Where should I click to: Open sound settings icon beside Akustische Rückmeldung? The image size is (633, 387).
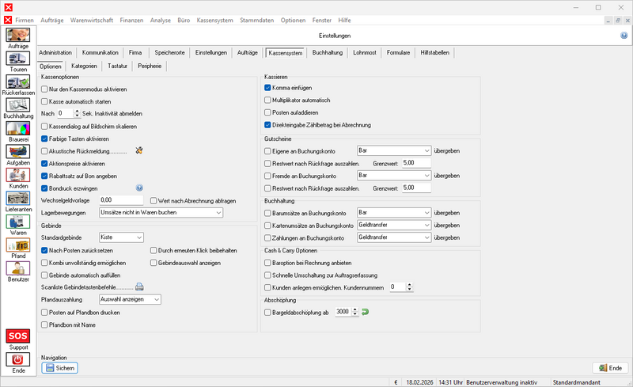coord(139,150)
